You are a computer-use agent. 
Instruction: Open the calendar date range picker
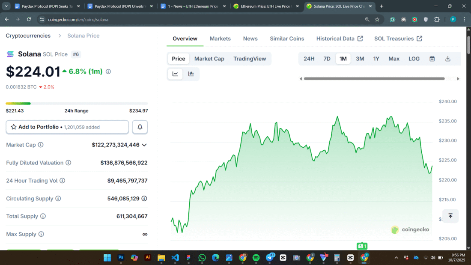click(x=432, y=59)
